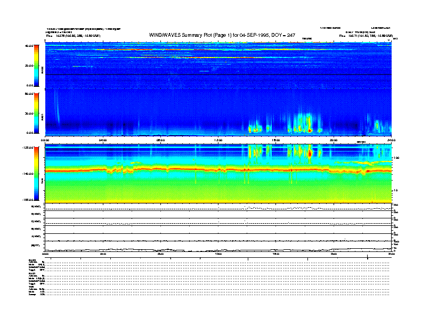Select the 40.00 label on RAD2 scale
The image size is (422, 326).
[x=29, y=46]
